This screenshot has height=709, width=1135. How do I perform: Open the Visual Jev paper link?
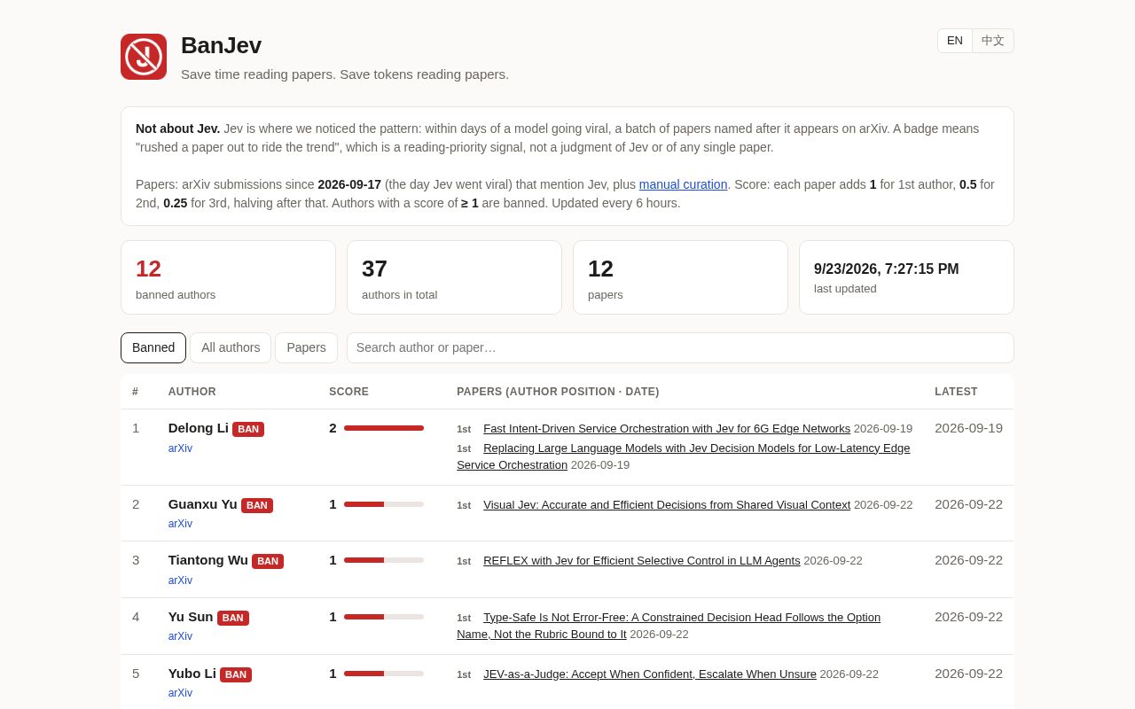[667, 505]
